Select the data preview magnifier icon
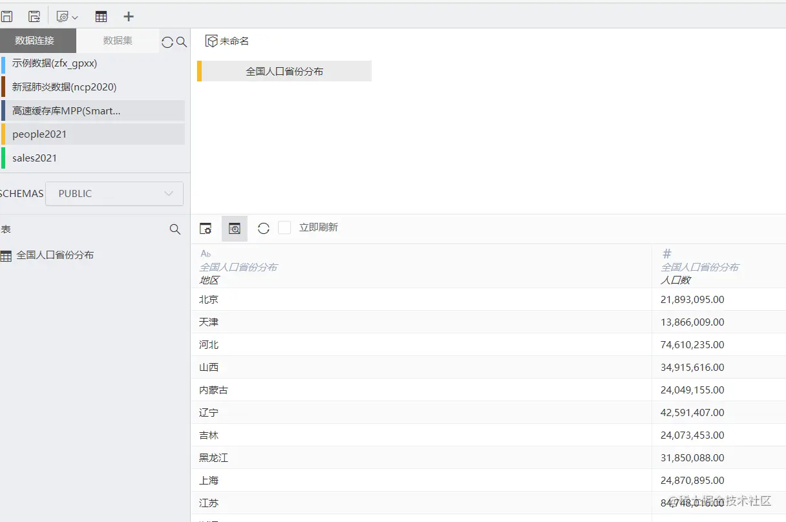This screenshot has width=786, height=522. 234,228
